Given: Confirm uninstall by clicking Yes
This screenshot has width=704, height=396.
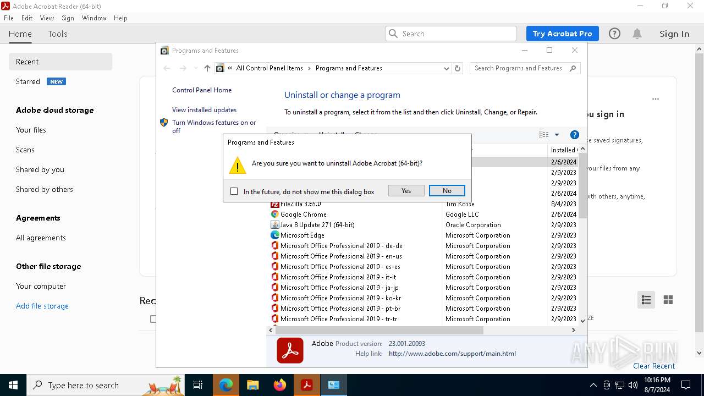Looking at the screenshot, I should [x=406, y=191].
